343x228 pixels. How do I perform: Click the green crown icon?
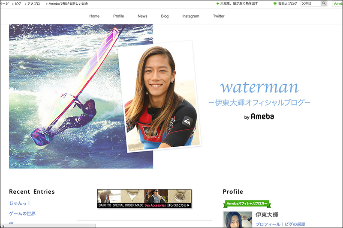(x=275, y=4)
